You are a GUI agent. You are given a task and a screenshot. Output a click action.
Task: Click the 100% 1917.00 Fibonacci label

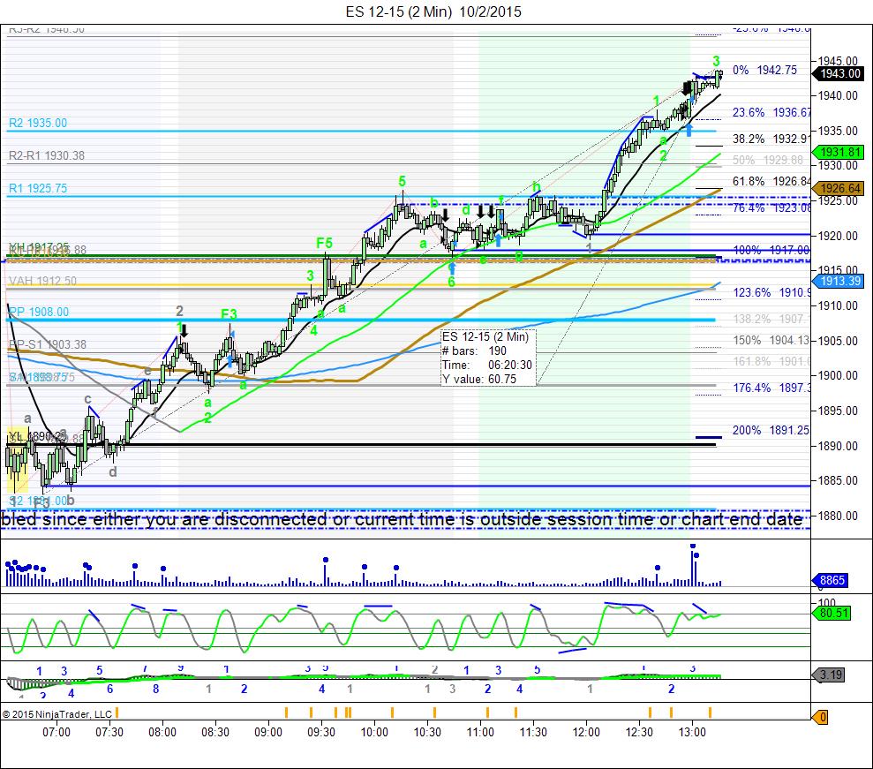pyautogui.click(x=771, y=250)
